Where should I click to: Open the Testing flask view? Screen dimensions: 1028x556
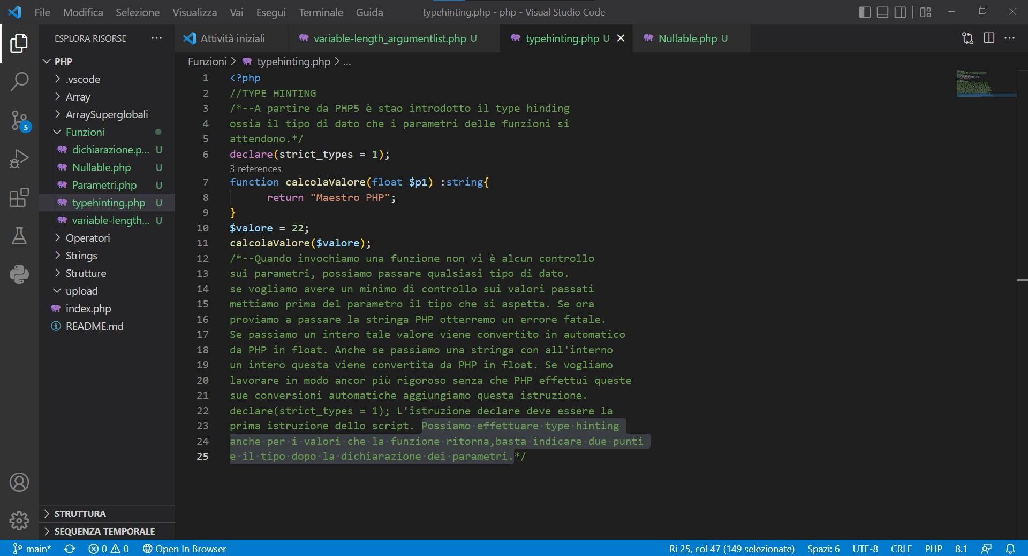coord(19,236)
